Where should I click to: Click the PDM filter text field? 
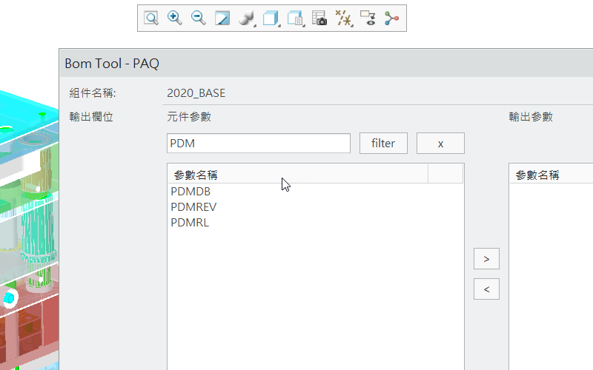tap(258, 144)
